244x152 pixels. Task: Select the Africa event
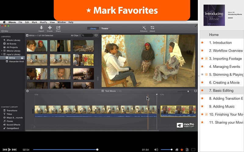pyautogui.click(x=13, y=58)
